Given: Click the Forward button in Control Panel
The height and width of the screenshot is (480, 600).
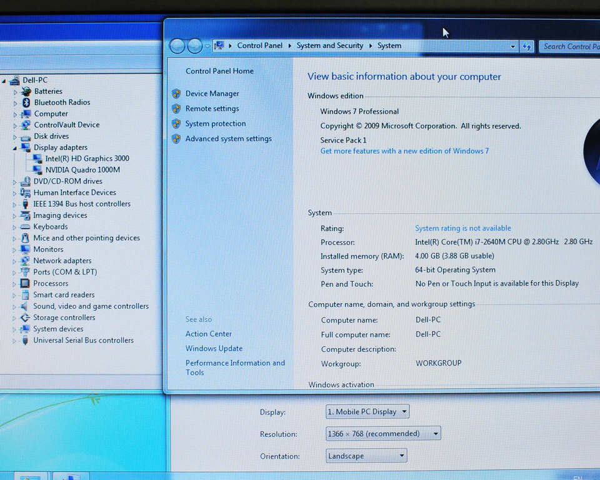Looking at the screenshot, I should tap(195, 46).
